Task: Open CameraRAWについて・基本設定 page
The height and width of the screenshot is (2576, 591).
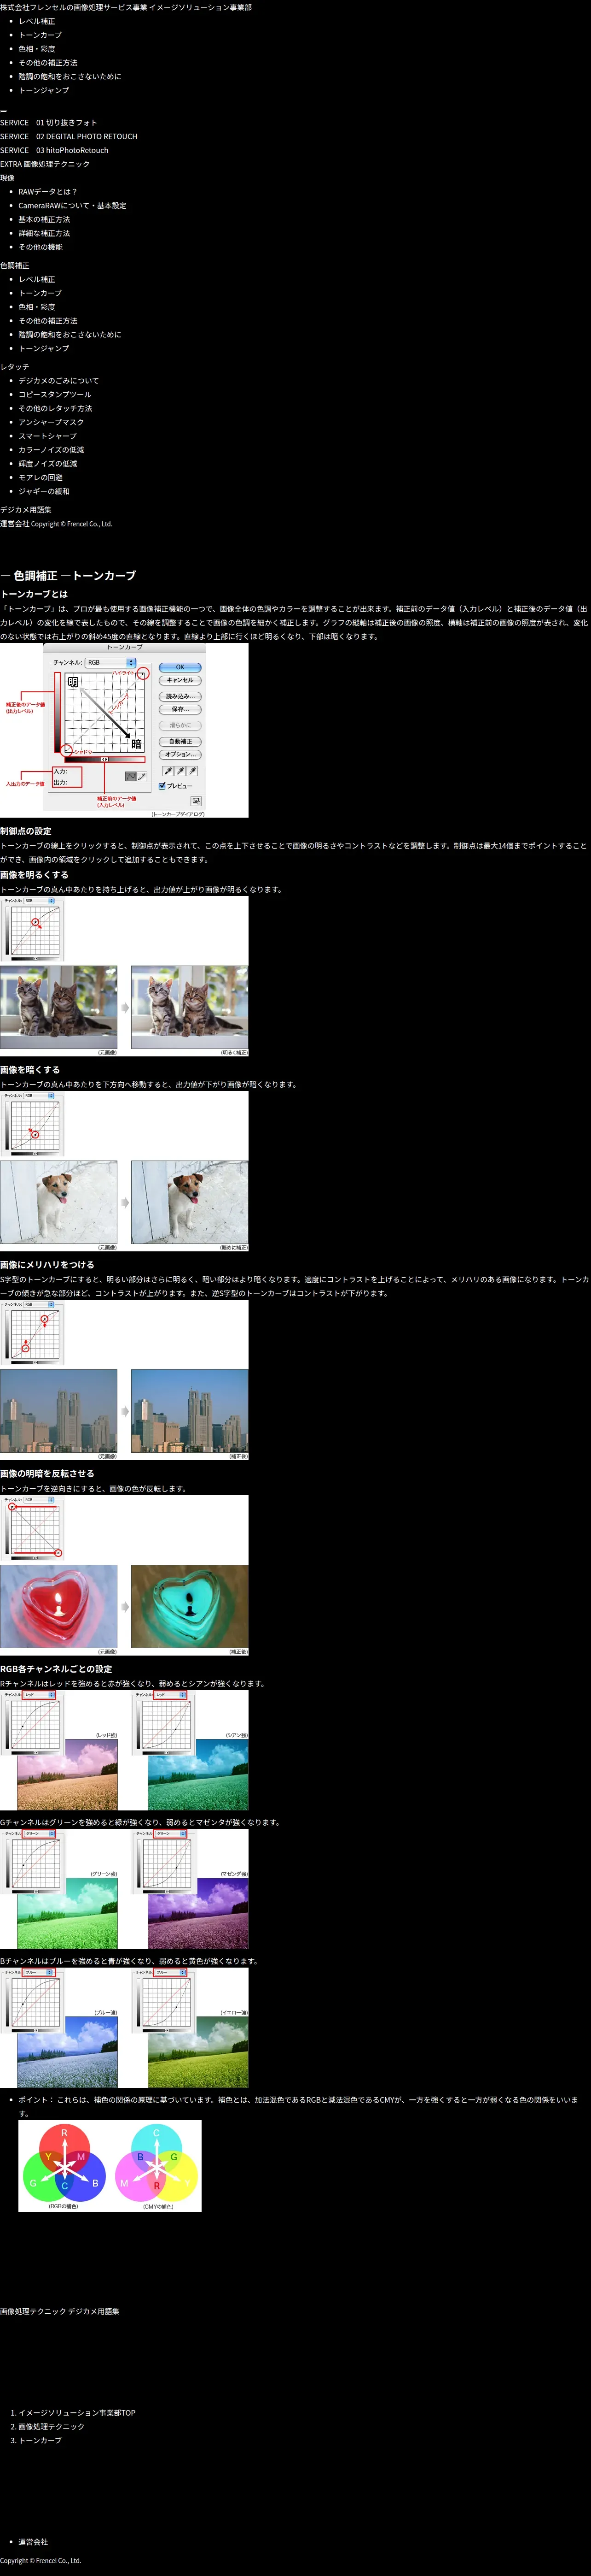Action: [x=72, y=206]
